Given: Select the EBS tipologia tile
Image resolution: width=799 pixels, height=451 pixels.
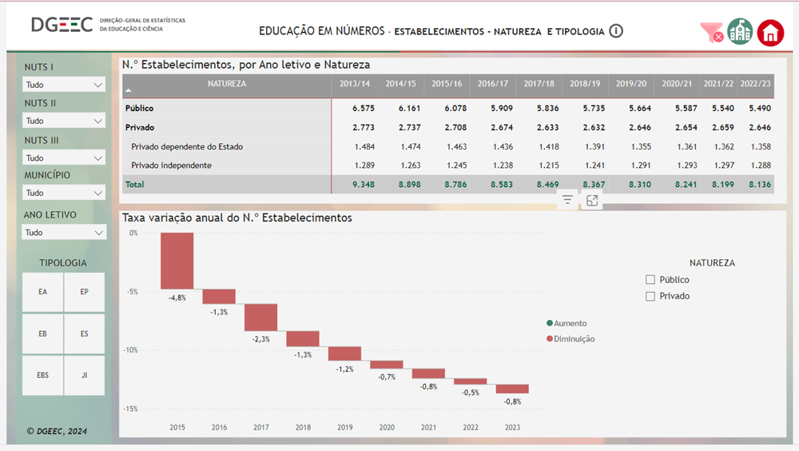Looking at the screenshot, I should coord(43,375).
